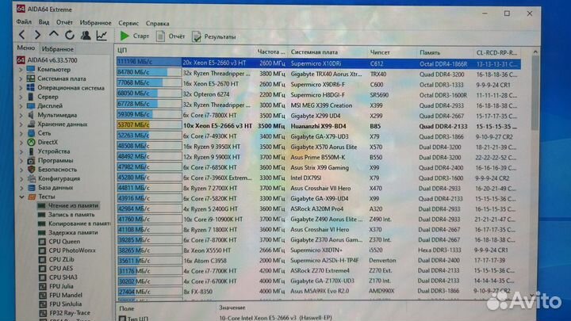
Task: Expand the Мультимедиа node chevron
Action: [x=21, y=115]
